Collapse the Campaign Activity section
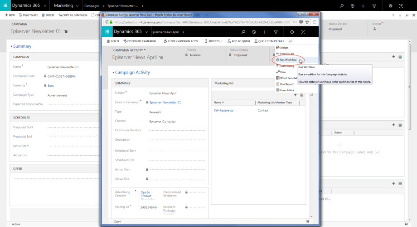The height and width of the screenshot is (227, 417). (x=113, y=73)
